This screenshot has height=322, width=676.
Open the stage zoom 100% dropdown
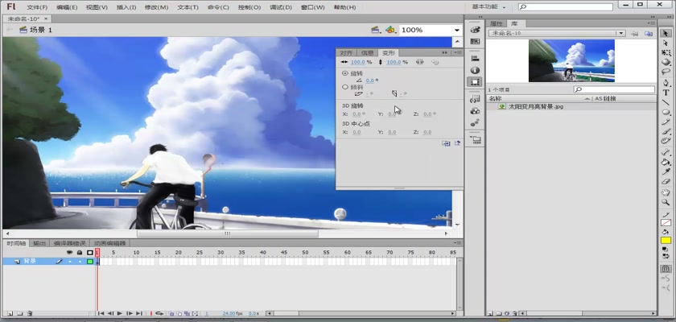pyautogui.click(x=456, y=30)
